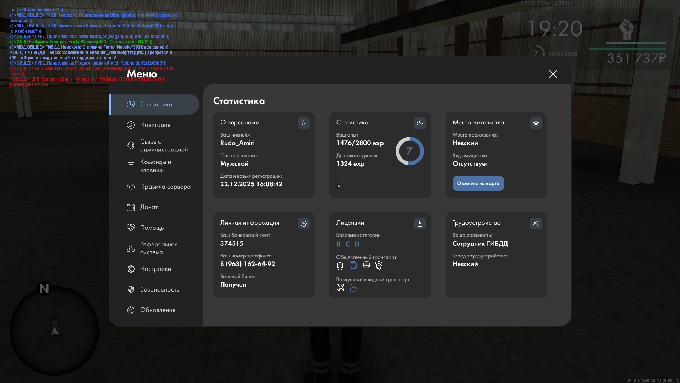The width and height of the screenshot is (680, 383).
Task: Close the Меню window with X
Action: pos(553,74)
